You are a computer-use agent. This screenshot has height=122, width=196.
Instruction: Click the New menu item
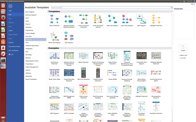point(15,15)
